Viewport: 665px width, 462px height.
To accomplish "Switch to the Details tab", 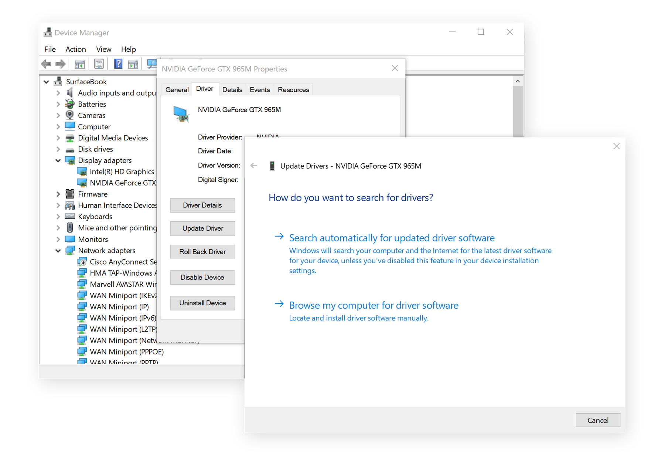I will [232, 90].
